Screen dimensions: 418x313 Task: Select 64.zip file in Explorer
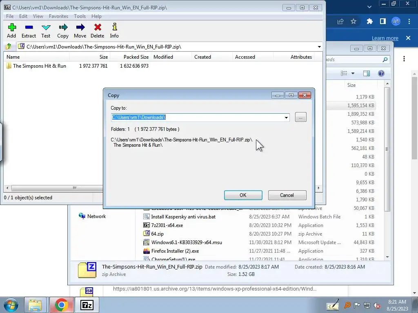[157, 234]
